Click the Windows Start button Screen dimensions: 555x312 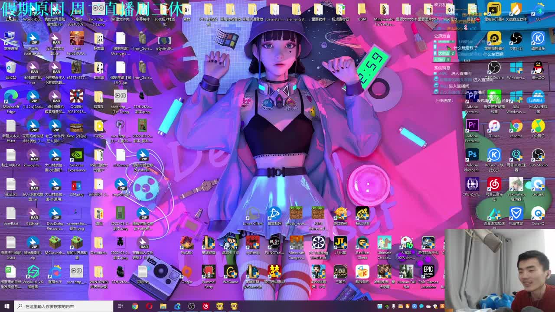coord(7,306)
